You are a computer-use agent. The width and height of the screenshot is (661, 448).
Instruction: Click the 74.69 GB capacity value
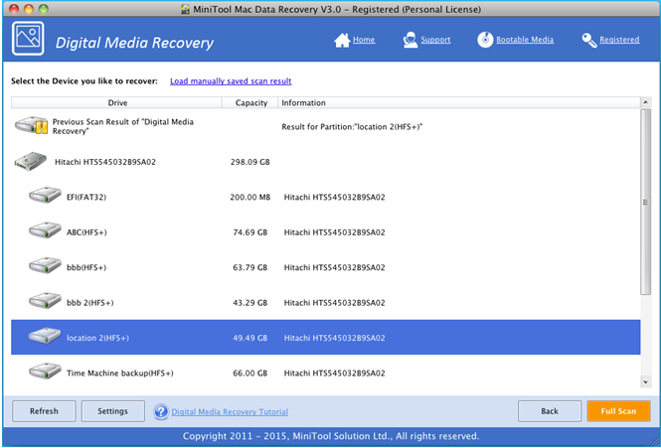pos(249,232)
